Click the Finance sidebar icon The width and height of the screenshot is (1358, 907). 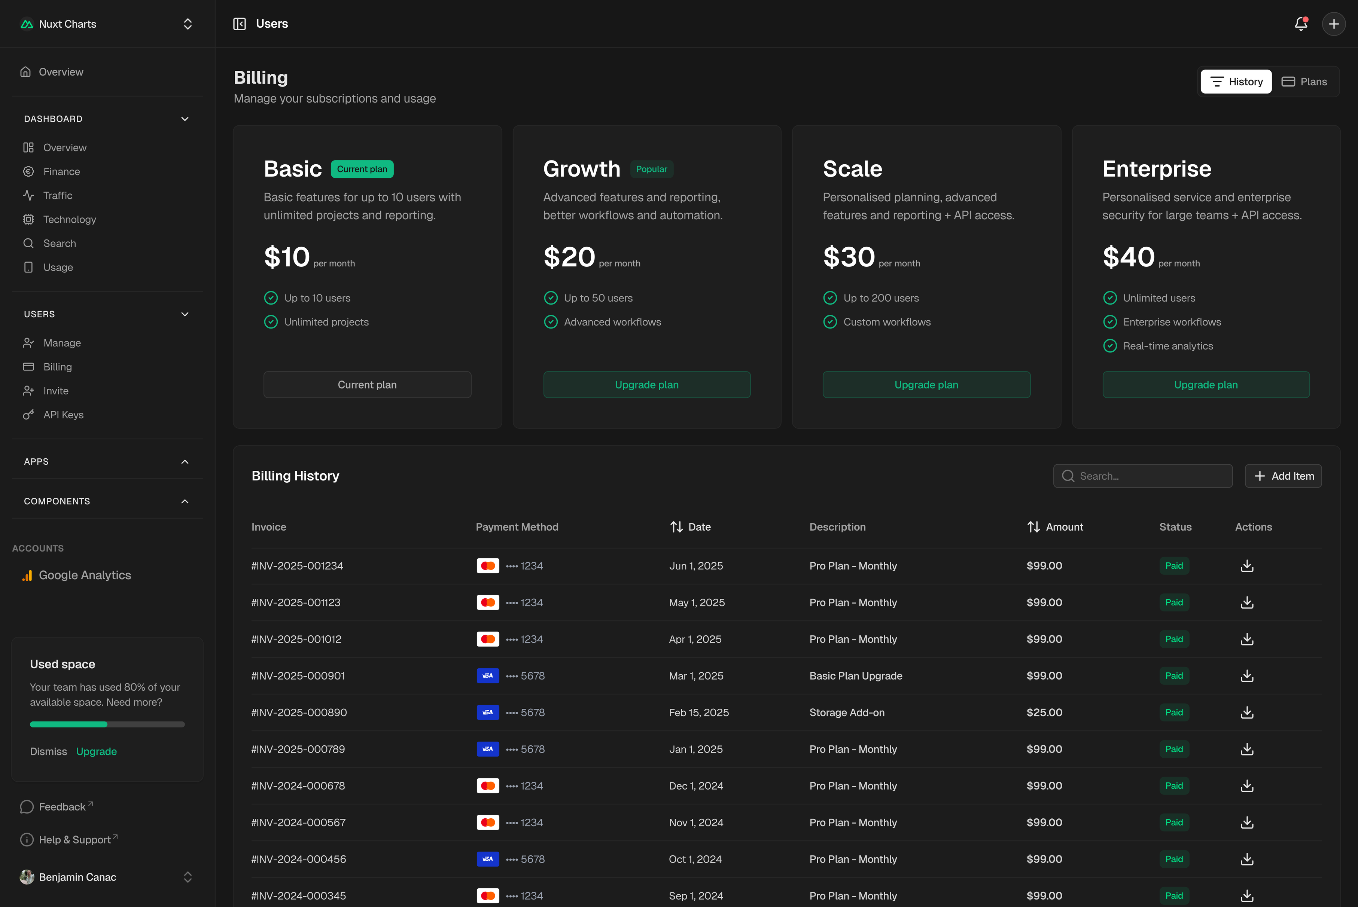pyautogui.click(x=28, y=172)
